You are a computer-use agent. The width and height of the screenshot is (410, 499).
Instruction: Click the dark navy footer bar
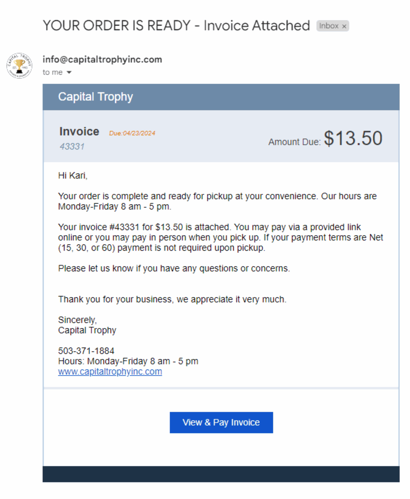221,474
